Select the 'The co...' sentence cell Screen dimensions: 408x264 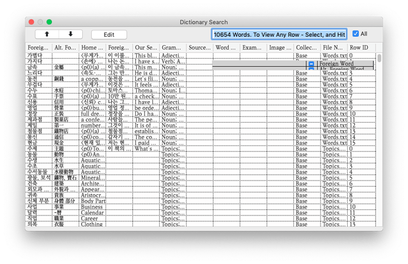[146, 137]
